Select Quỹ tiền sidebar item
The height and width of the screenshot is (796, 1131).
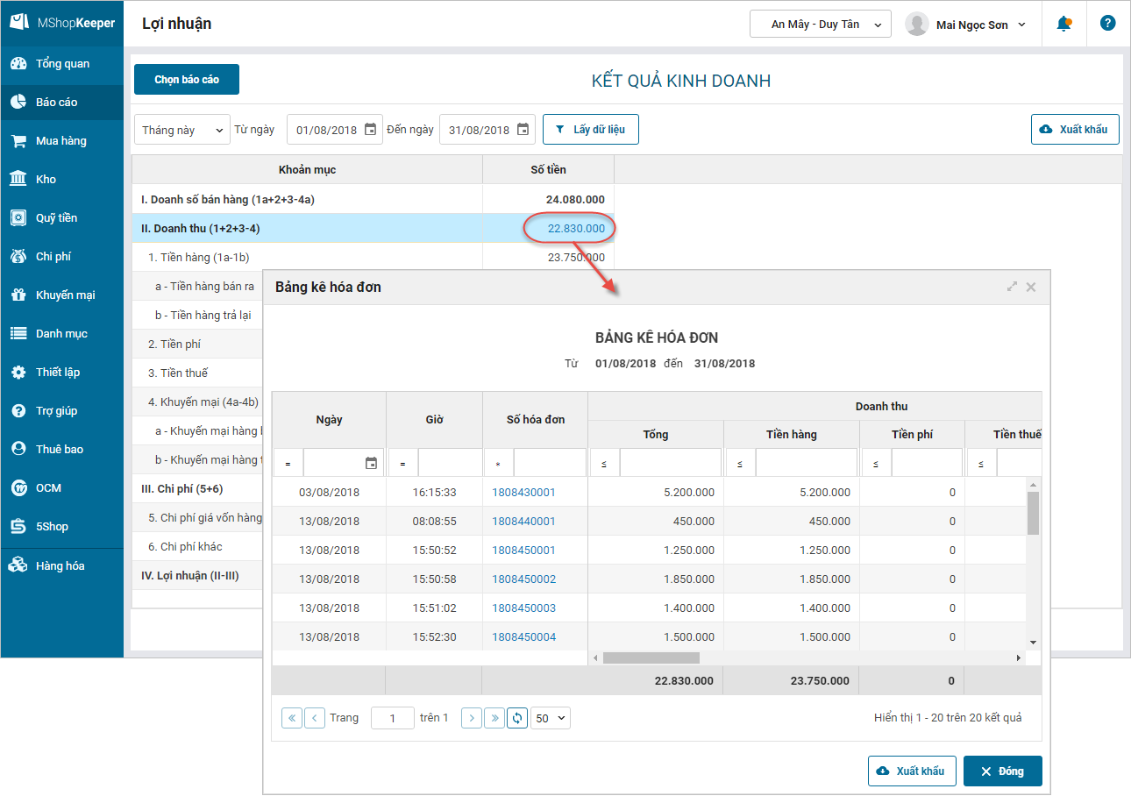(56, 218)
